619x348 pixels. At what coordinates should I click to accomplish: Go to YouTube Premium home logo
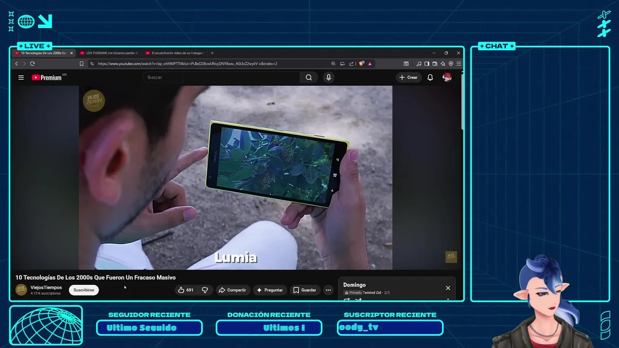[x=46, y=77]
